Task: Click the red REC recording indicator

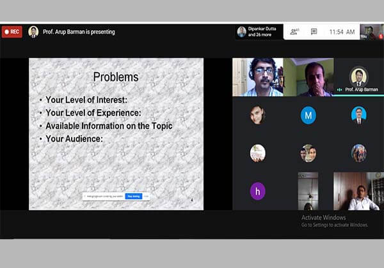Action: click(12, 32)
